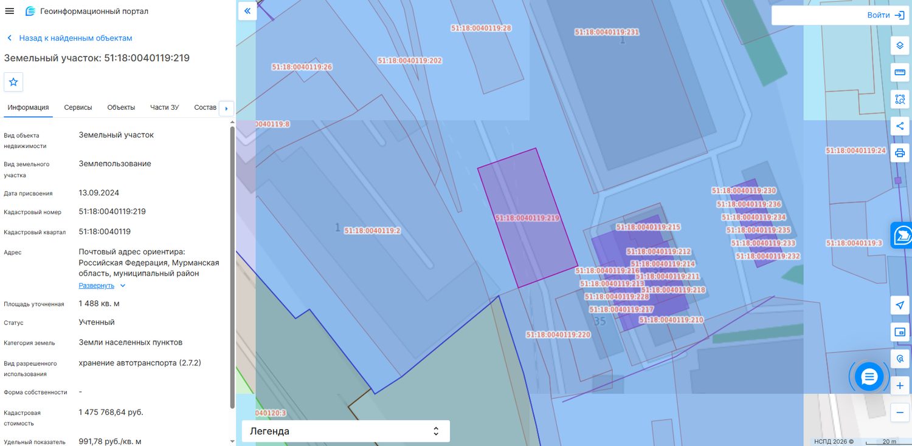Show more tabs with right arrow

coord(226,109)
